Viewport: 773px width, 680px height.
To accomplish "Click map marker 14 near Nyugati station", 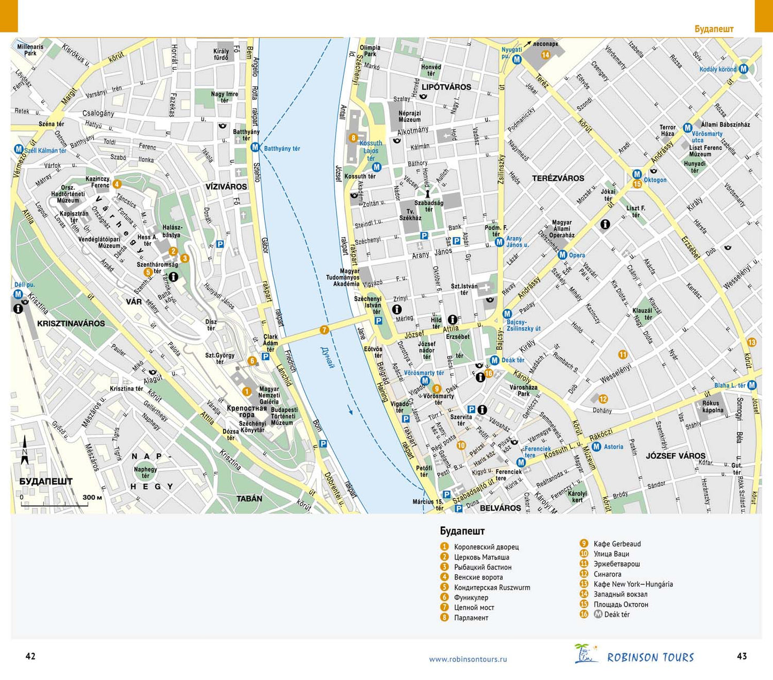I will [545, 55].
